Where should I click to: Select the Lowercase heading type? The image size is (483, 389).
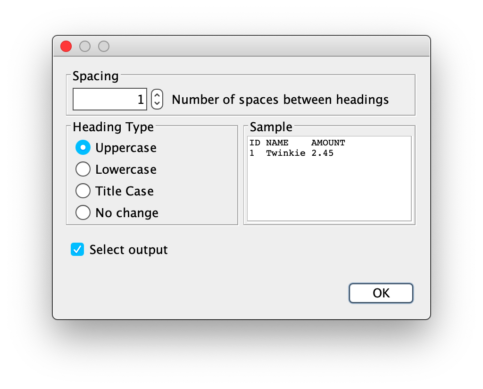point(83,169)
